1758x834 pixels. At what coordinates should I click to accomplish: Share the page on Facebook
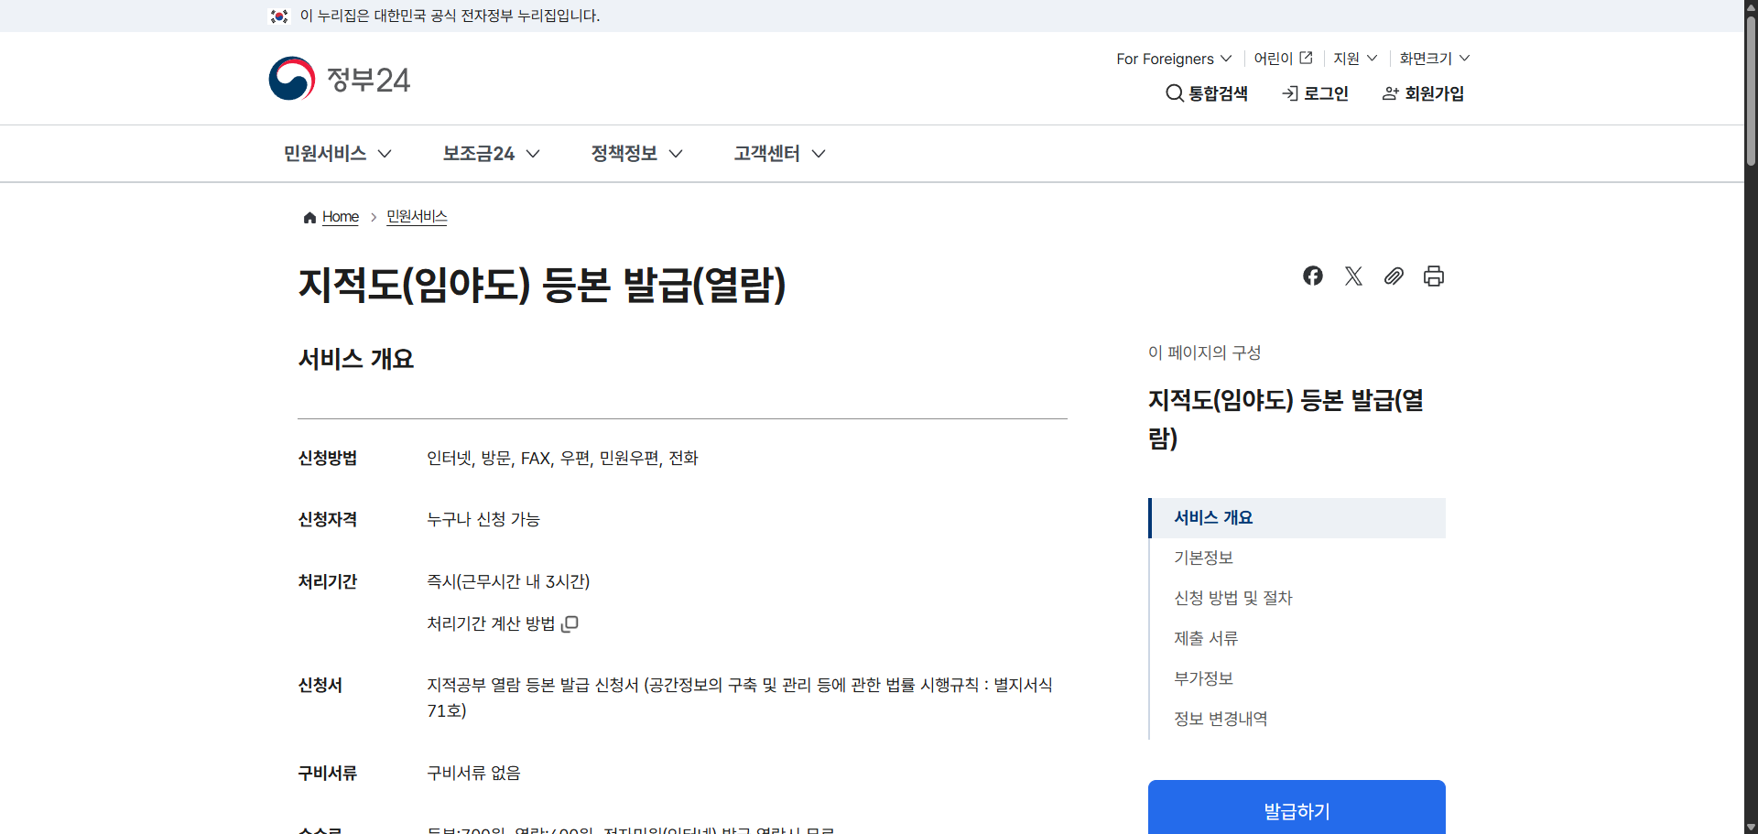pos(1312,276)
